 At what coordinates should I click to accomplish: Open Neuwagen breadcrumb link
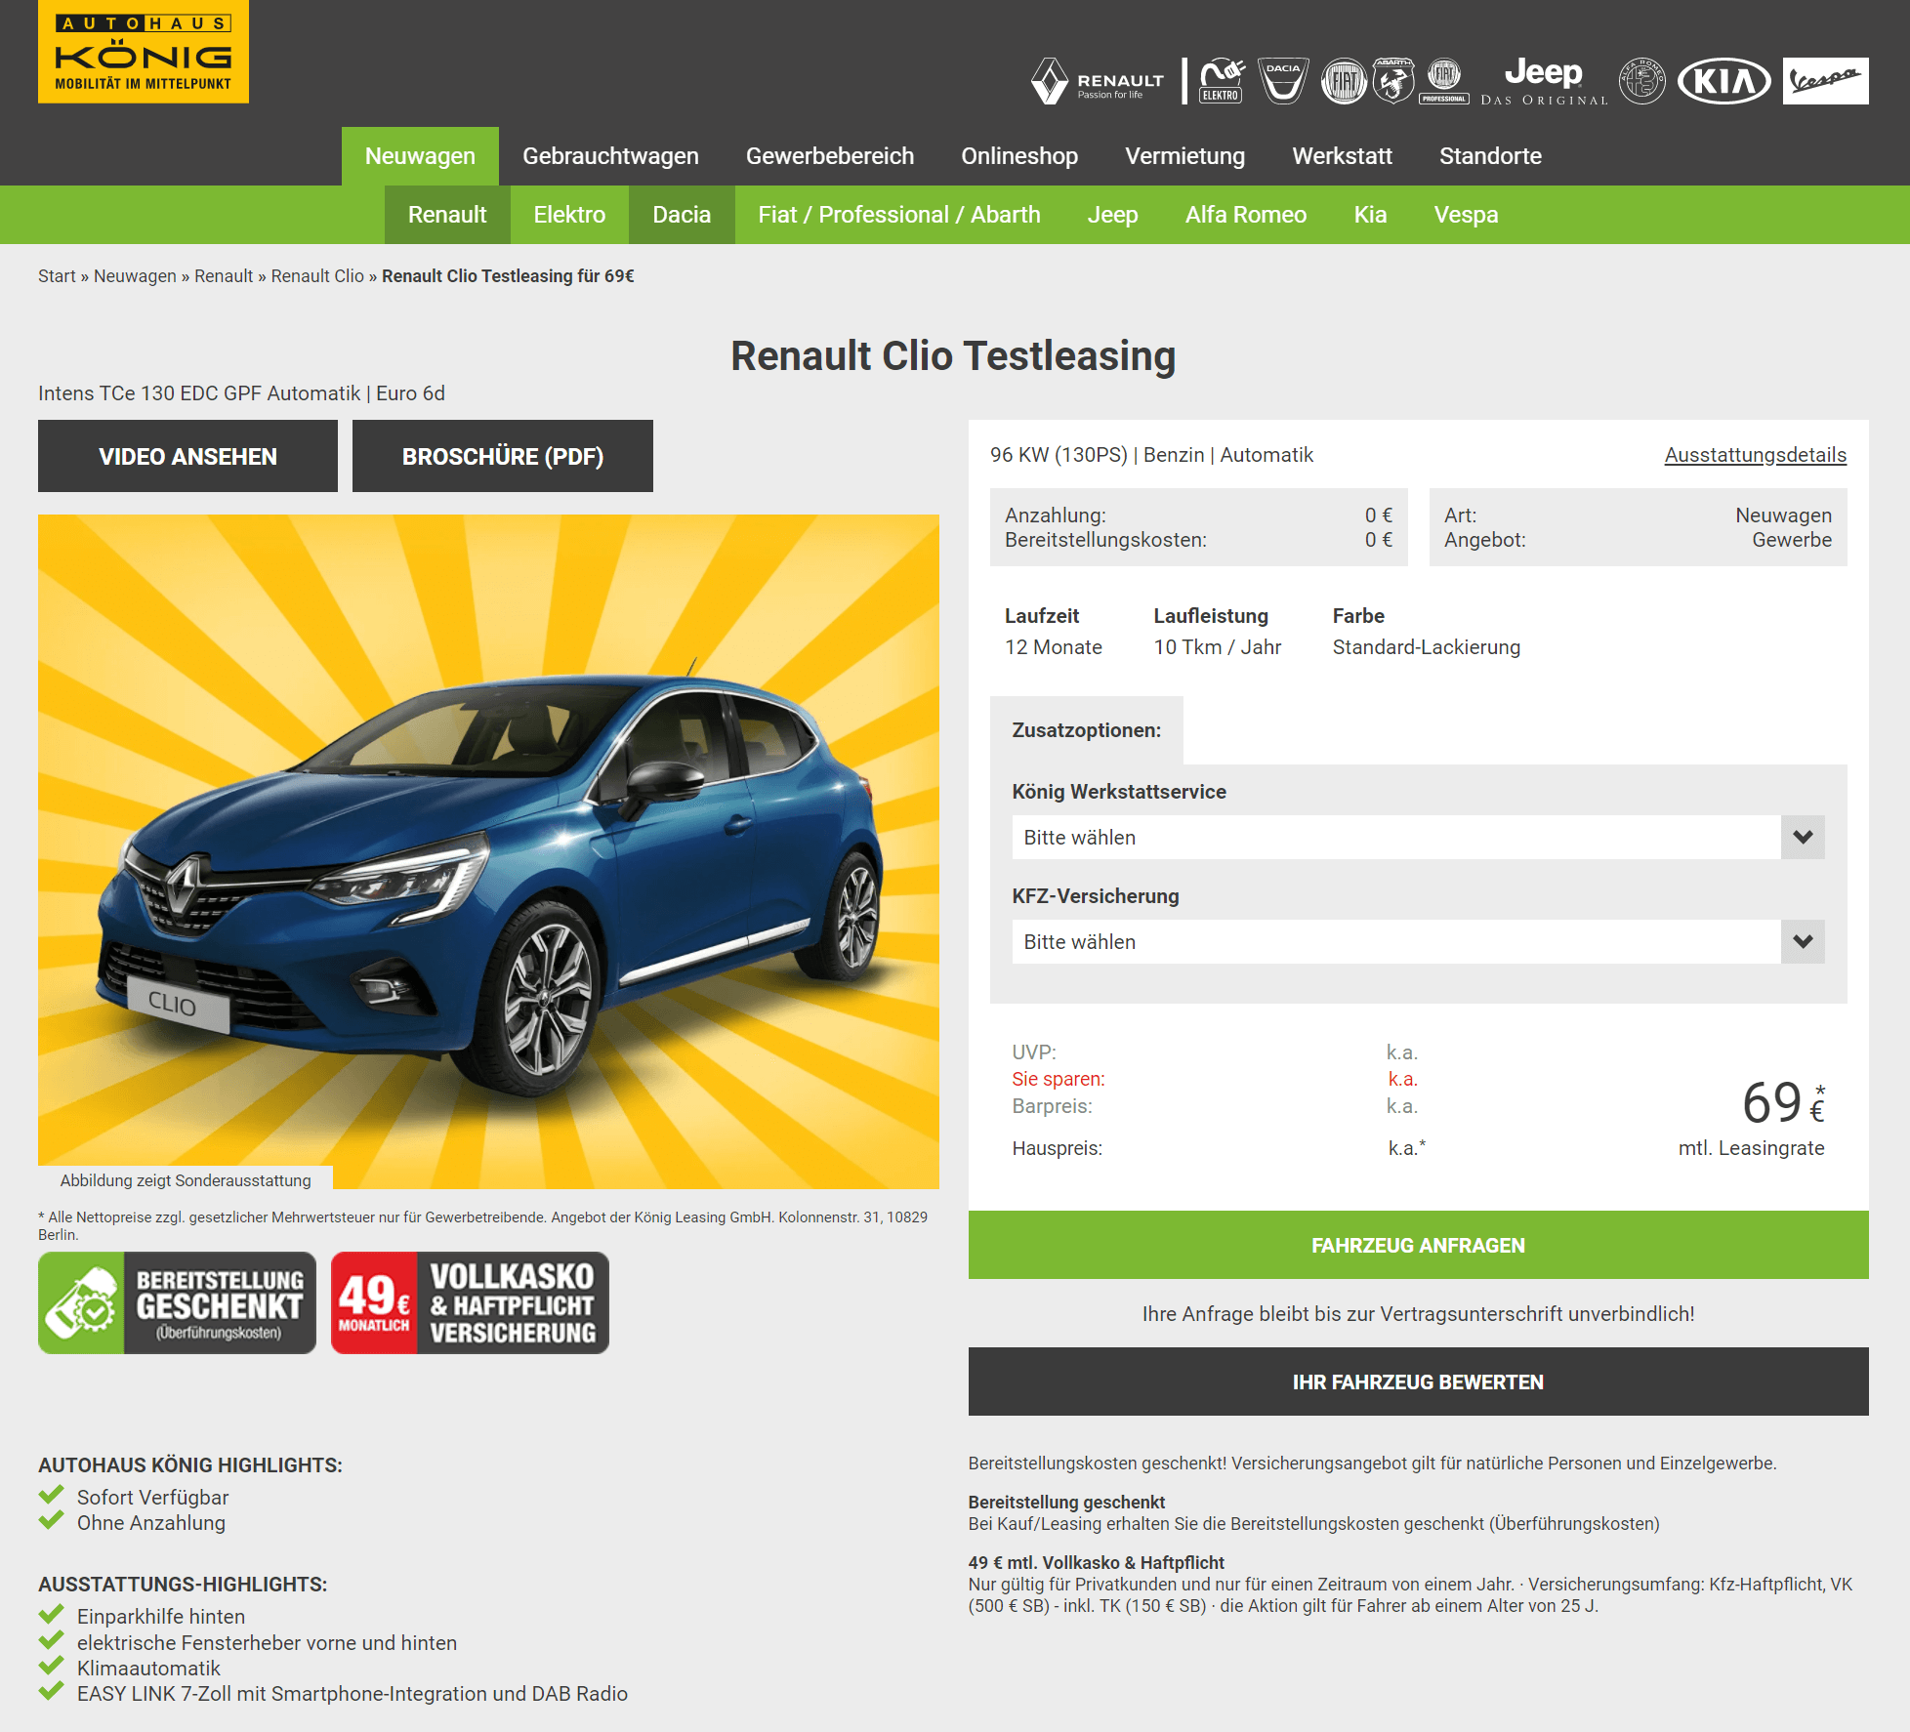[x=135, y=276]
